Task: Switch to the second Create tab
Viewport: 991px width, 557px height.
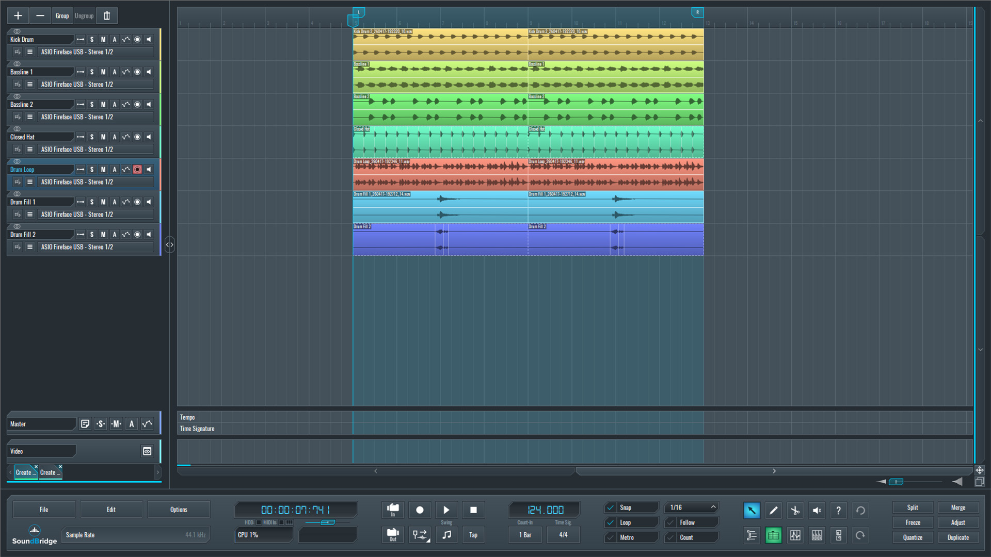Action: click(51, 472)
